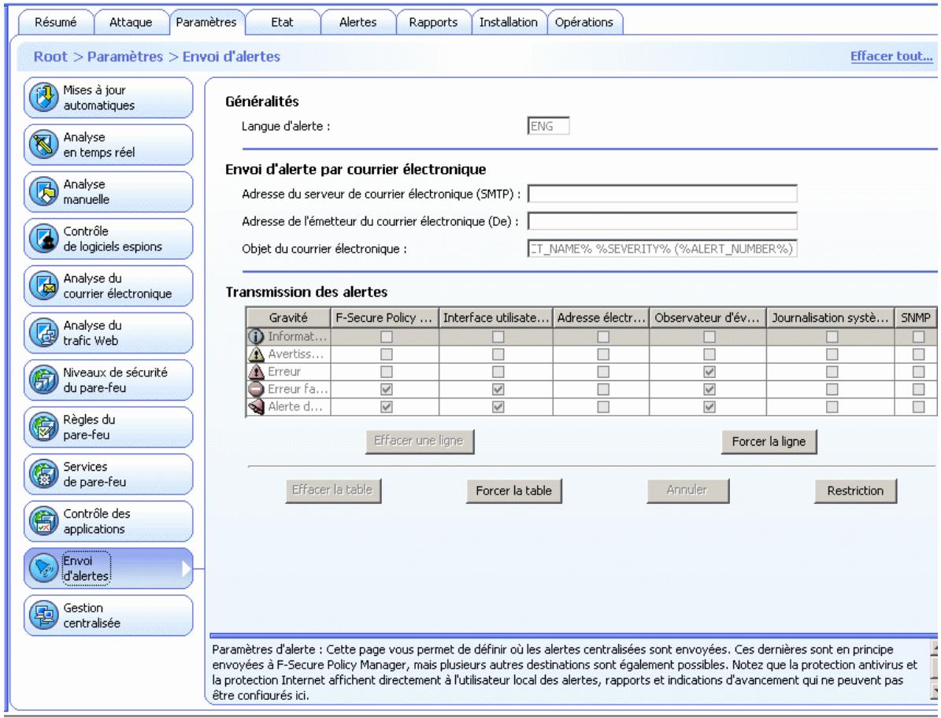The height and width of the screenshot is (718, 941).
Task: Click the Forcer la table button
Action: tap(513, 490)
